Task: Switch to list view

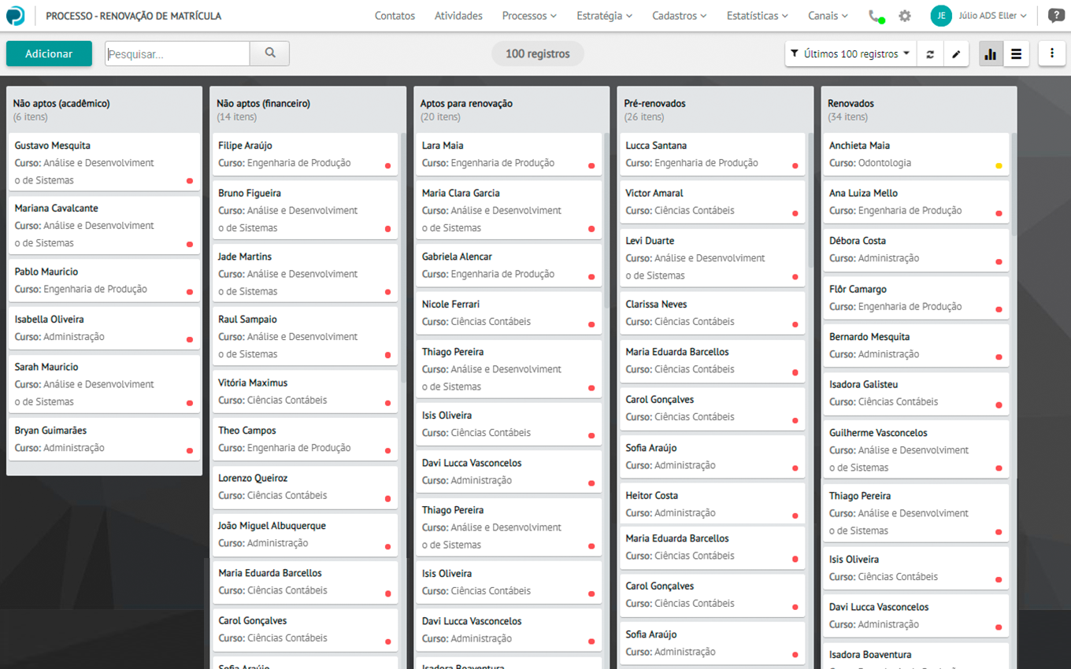Action: [1017, 54]
